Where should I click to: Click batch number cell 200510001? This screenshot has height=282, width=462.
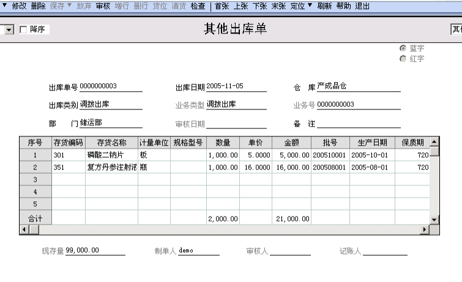330,155
